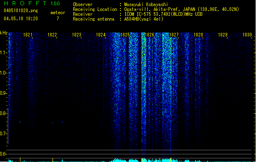Click the 1827 time marker
The width and height of the screenshot is (256, 162).
click(174, 35)
